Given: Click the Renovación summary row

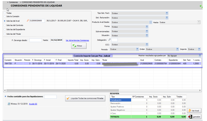Looking at the screenshot, I should coord(148,103).
